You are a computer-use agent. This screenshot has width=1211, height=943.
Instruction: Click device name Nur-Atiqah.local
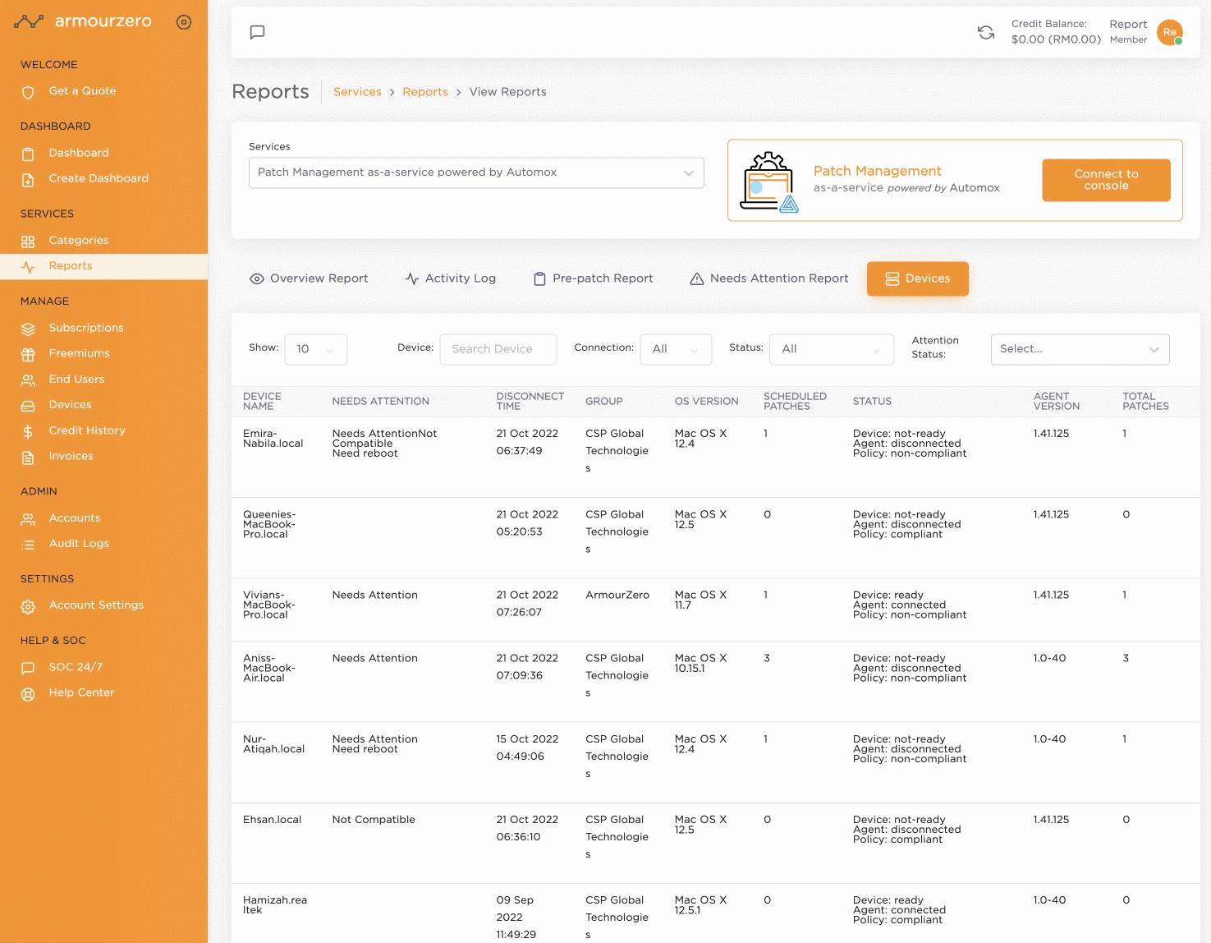tap(273, 744)
